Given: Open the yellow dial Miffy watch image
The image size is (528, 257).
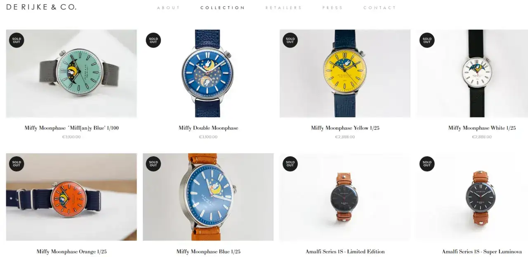Looking at the screenshot, I should [345, 74].
